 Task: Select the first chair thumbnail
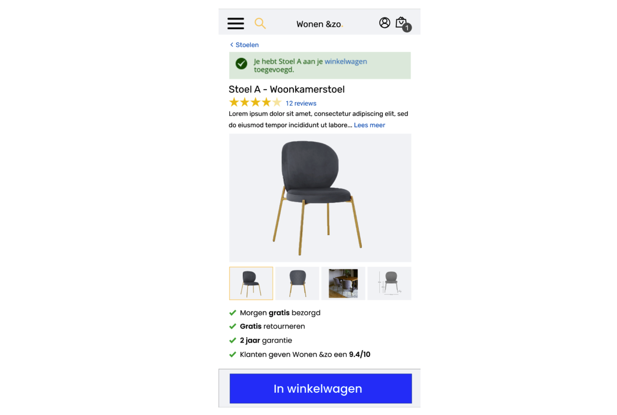pyautogui.click(x=251, y=283)
